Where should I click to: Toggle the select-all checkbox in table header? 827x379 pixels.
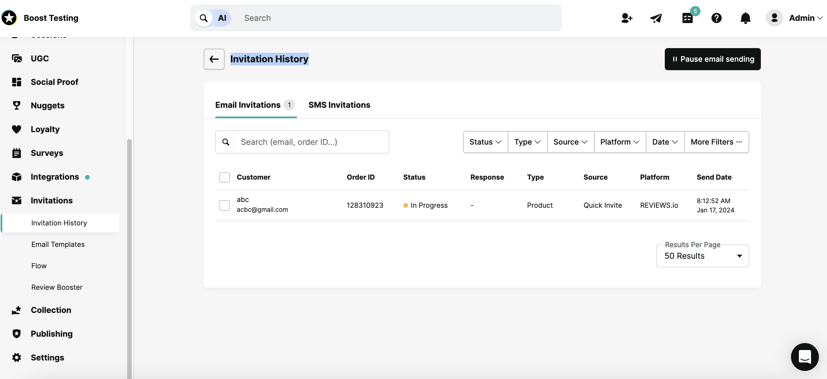(224, 177)
